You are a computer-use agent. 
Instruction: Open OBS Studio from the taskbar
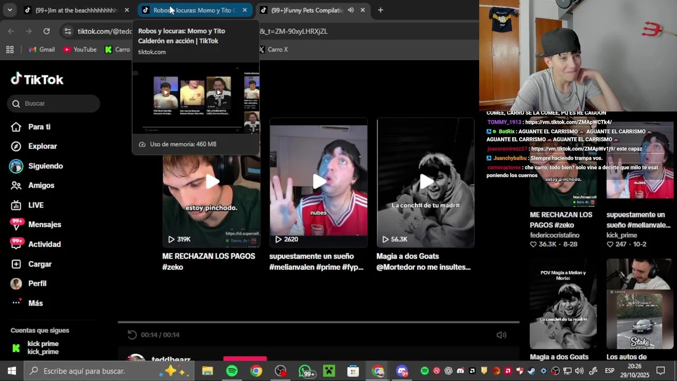(x=280, y=371)
